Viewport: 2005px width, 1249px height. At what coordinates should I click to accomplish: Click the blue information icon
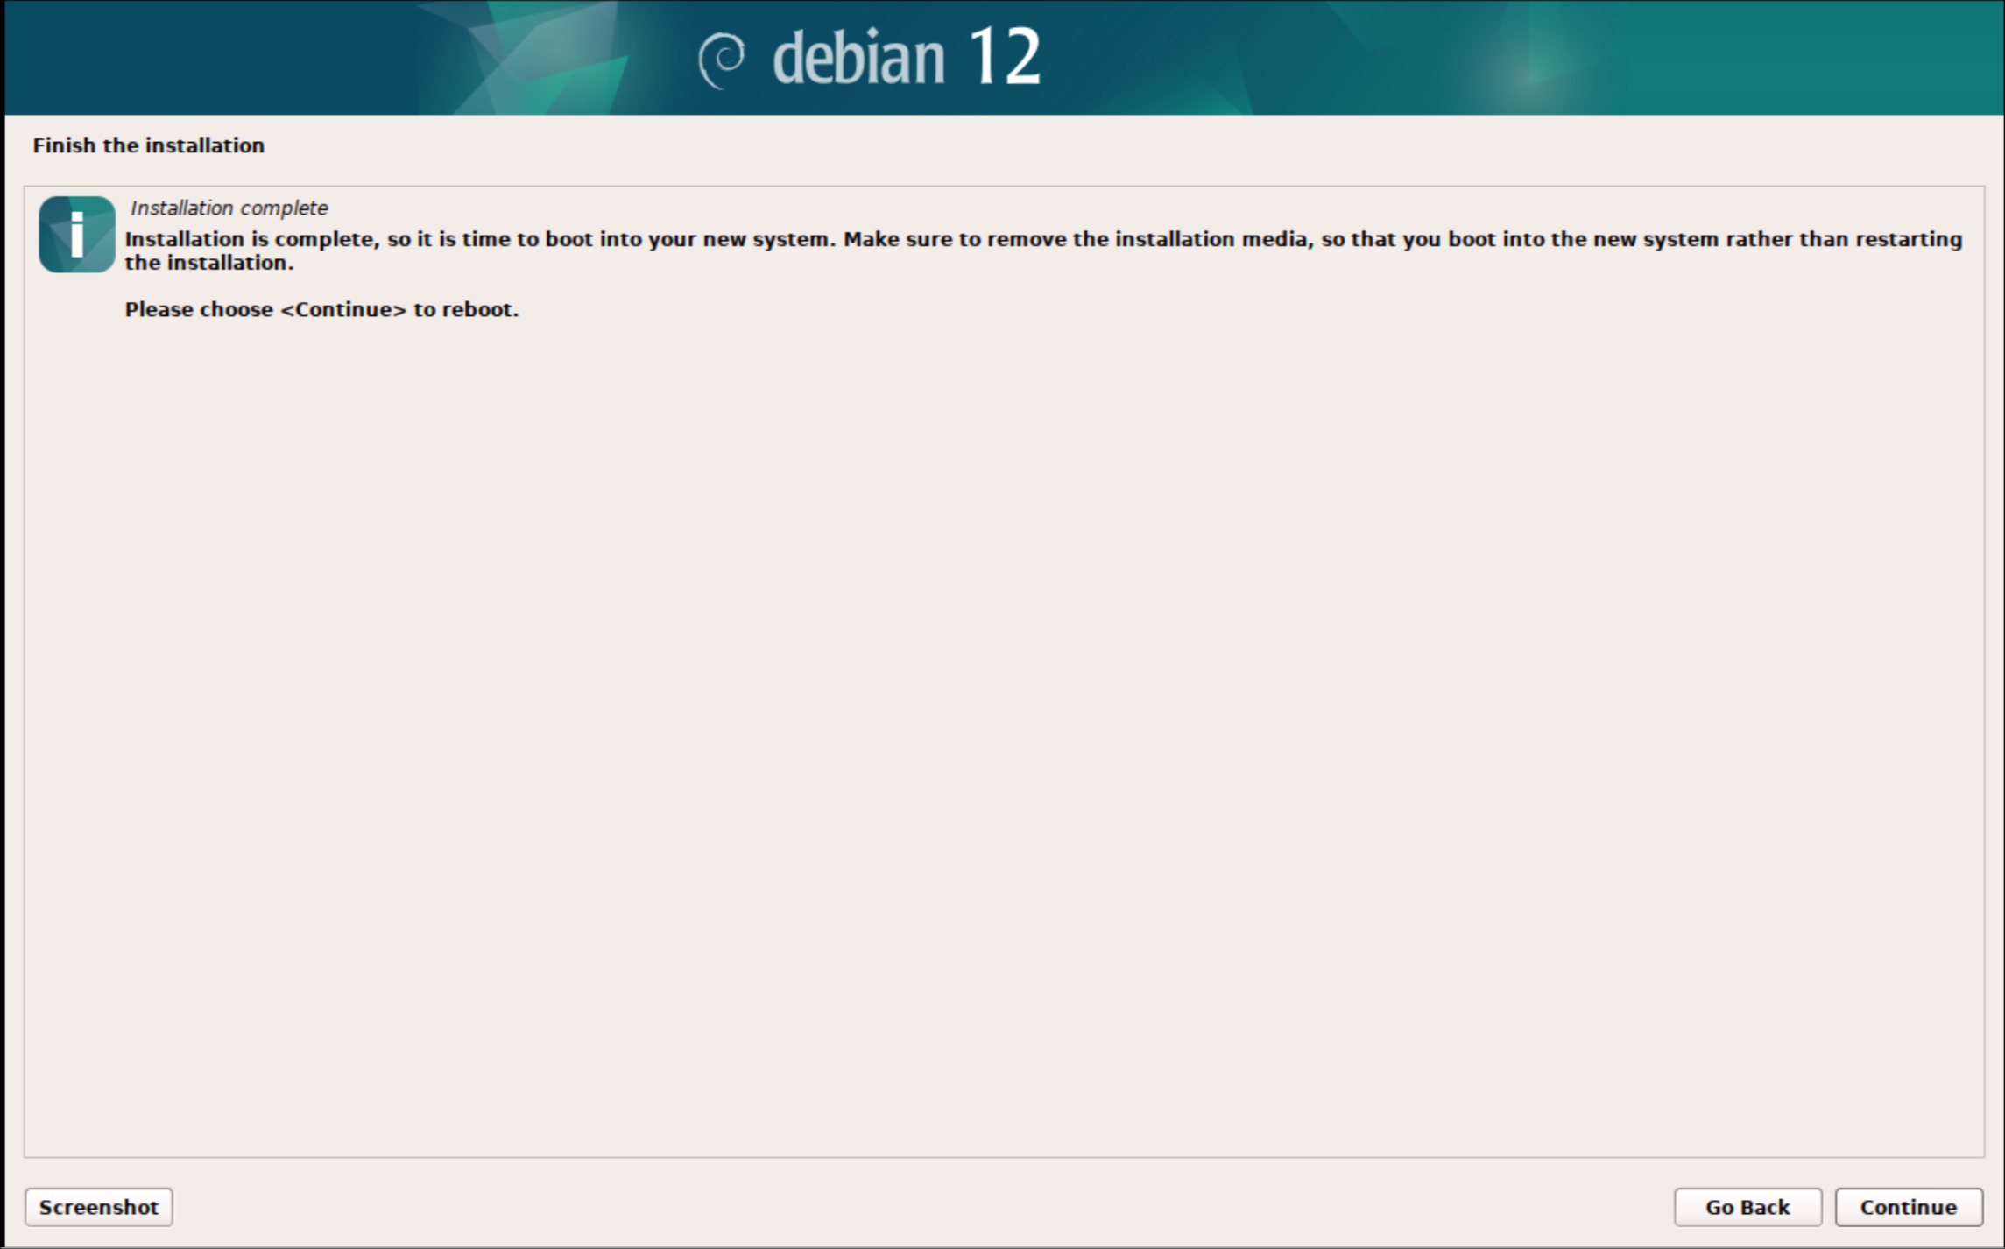coord(77,234)
